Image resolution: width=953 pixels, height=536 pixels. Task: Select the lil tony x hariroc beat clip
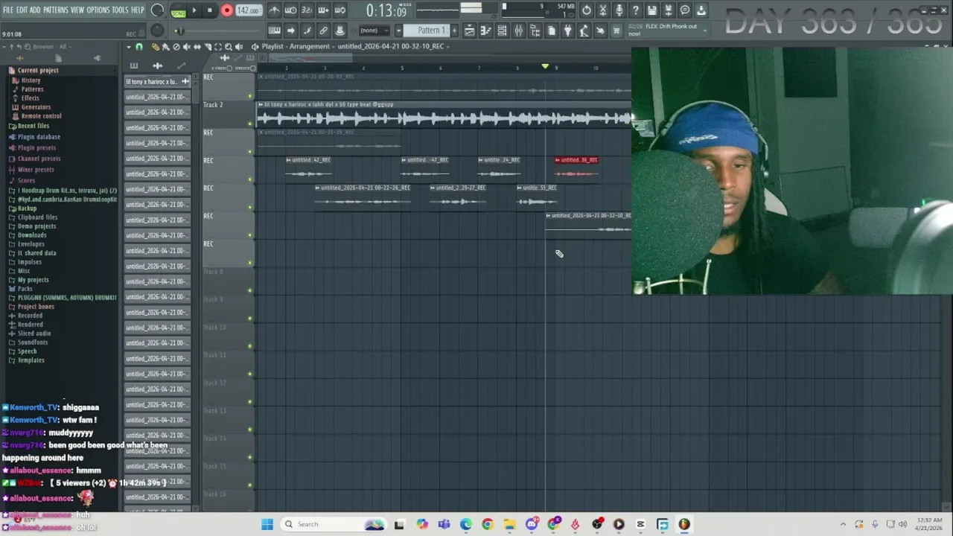[444, 115]
